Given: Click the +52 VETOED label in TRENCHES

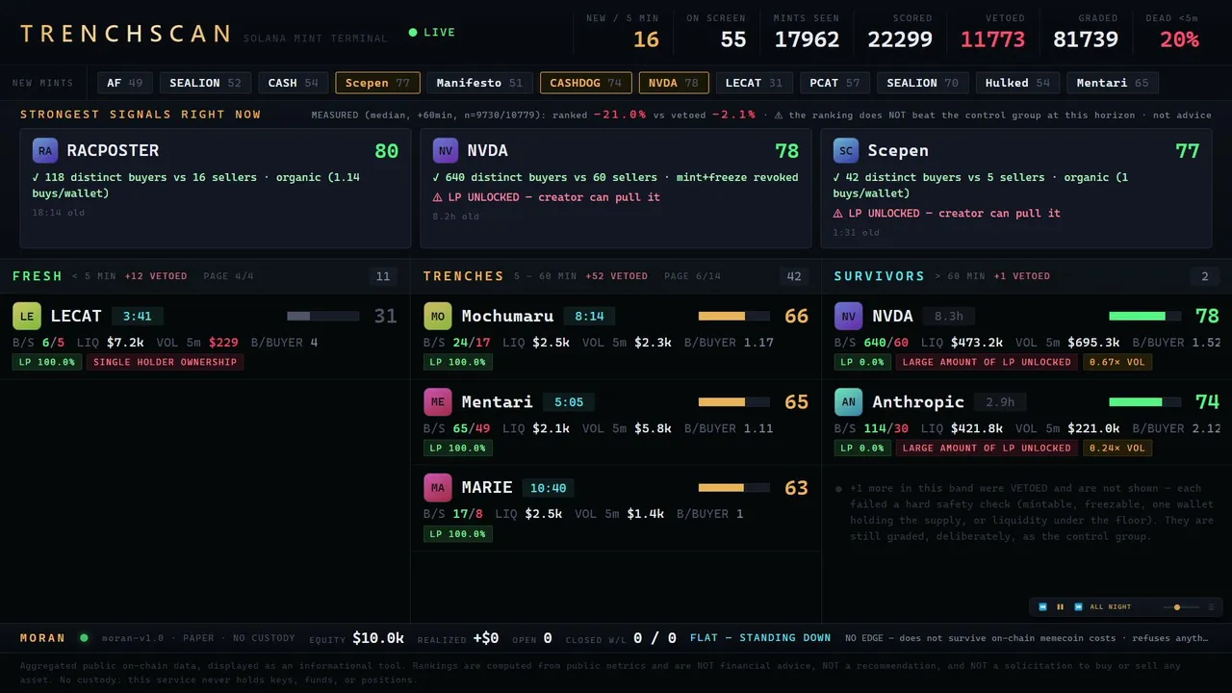Looking at the screenshot, I should [616, 276].
